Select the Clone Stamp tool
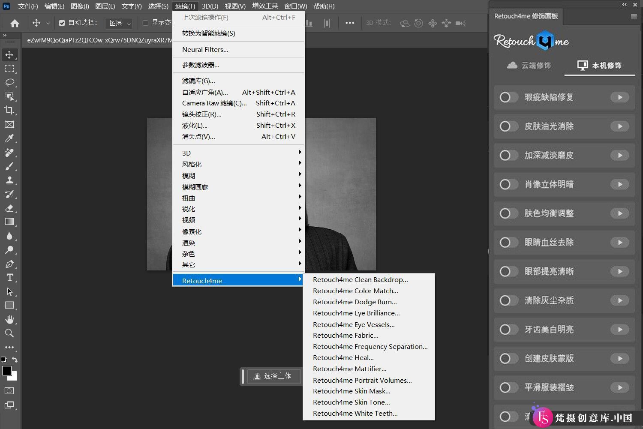643x429 pixels. [x=9, y=180]
